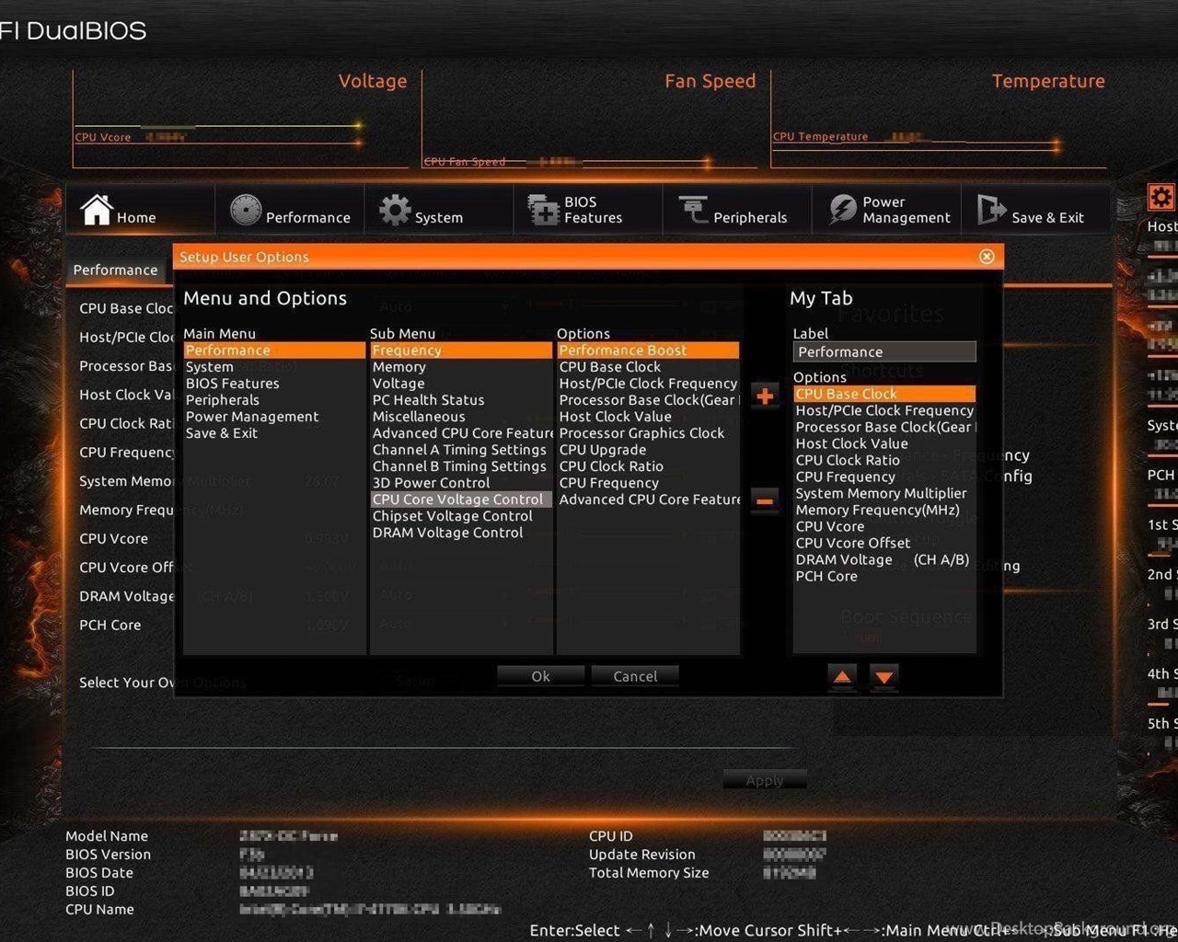Select Performance in Main Menu list

coord(274,350)
